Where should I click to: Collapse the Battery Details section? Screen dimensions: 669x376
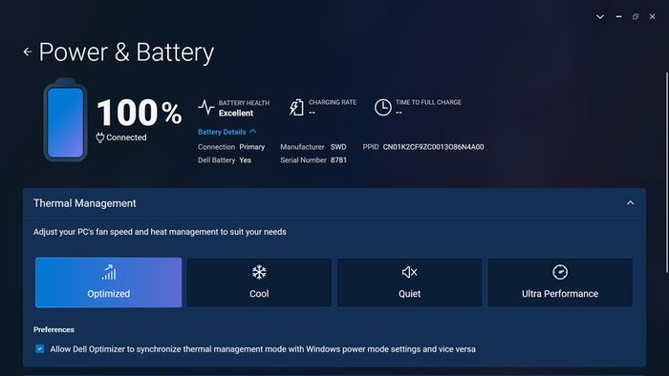227,132
